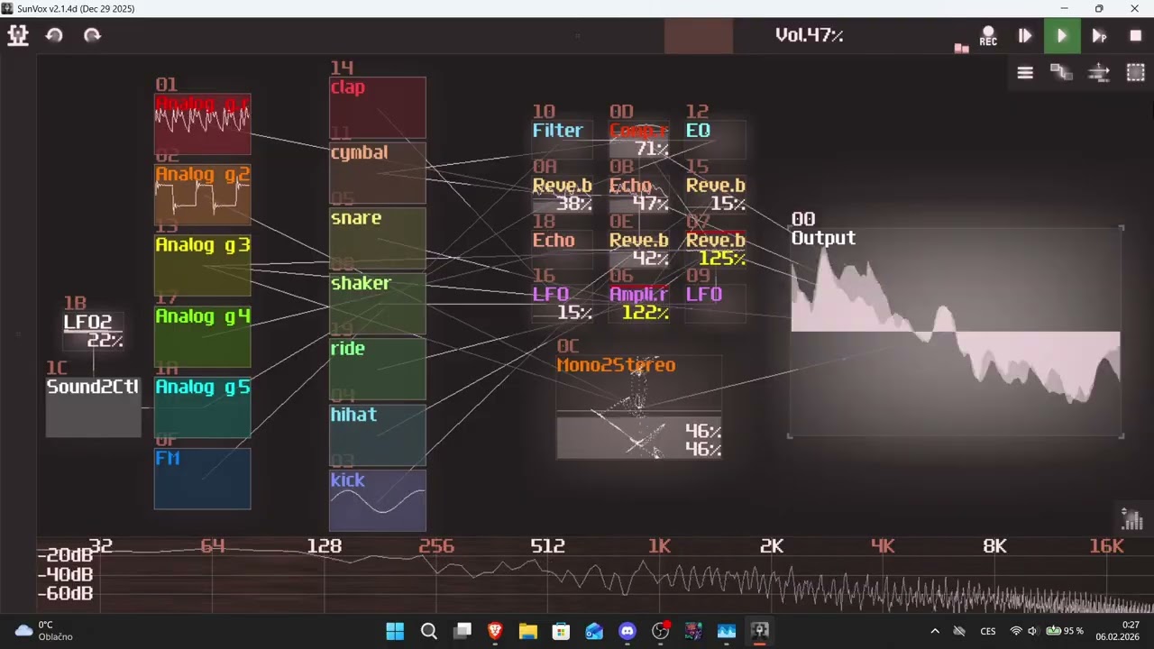Click the connected modules view icon
Viewport: 1154px width, 649px height.
tap(1061, 73)
